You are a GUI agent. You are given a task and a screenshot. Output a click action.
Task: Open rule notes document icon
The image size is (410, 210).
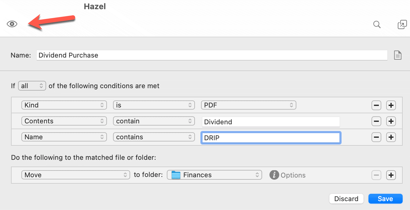coord(397,55)
